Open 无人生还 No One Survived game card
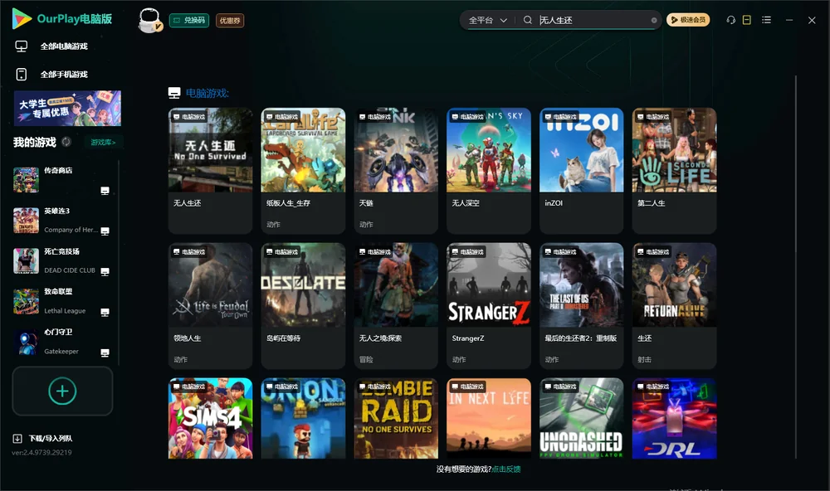This screenshot has height=491, width=830. [x=210, y=170]
